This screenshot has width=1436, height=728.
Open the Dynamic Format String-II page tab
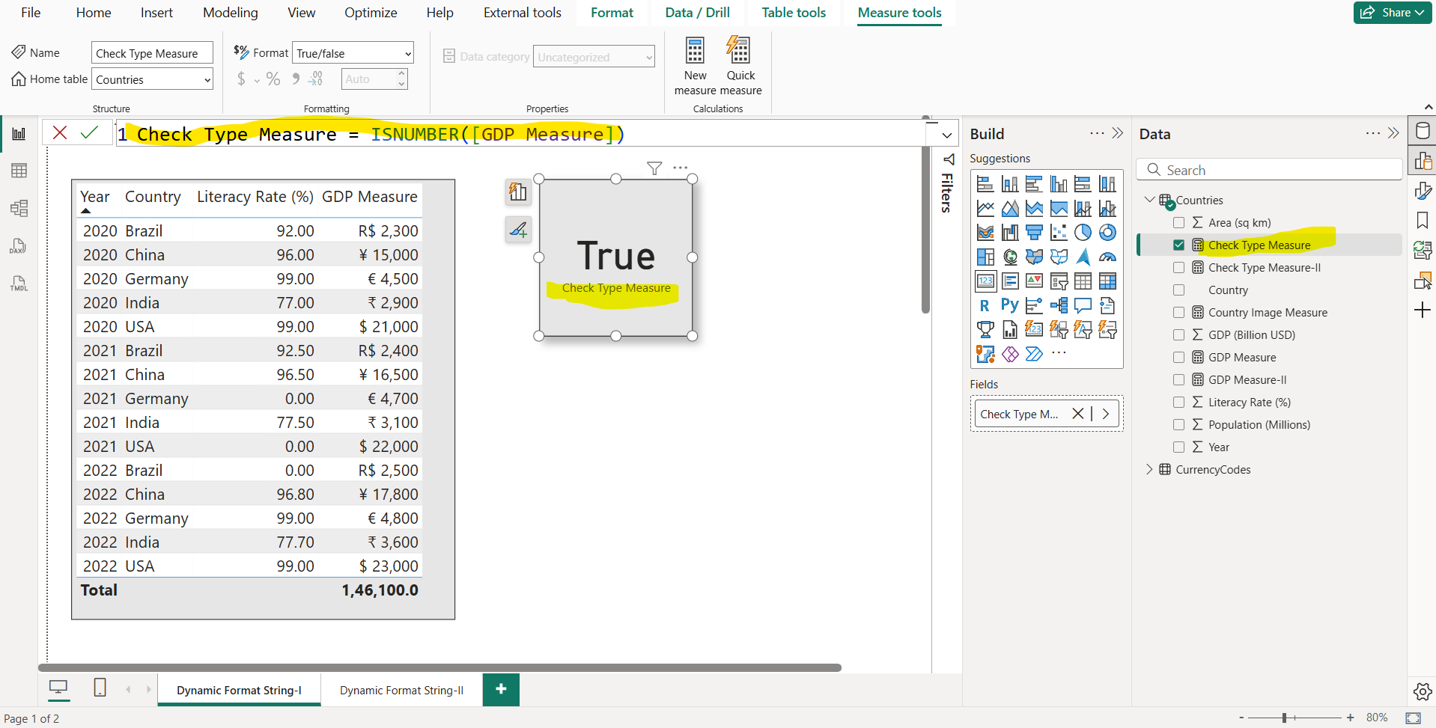[401, 689]
